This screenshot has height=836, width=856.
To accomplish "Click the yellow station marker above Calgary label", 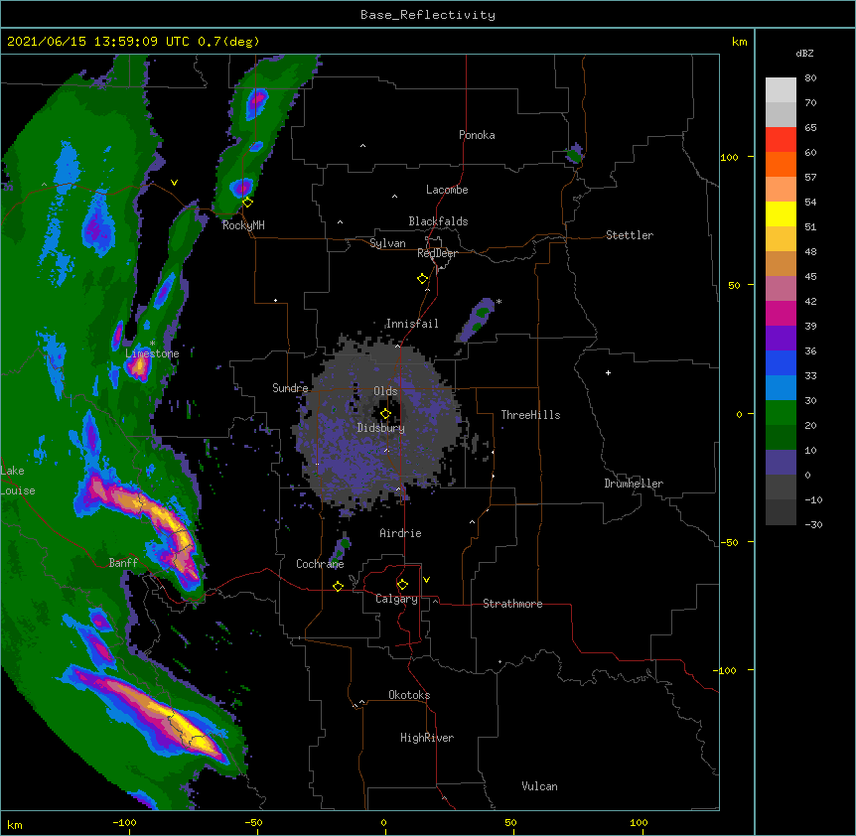I will point(402,585).
